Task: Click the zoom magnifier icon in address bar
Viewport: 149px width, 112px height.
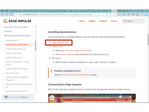Action: [x=110, y=14]
